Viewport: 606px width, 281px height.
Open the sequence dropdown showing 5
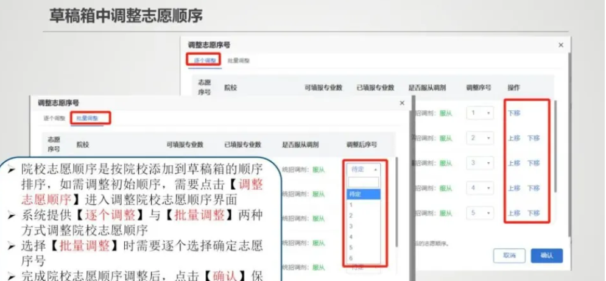[481, 213]
